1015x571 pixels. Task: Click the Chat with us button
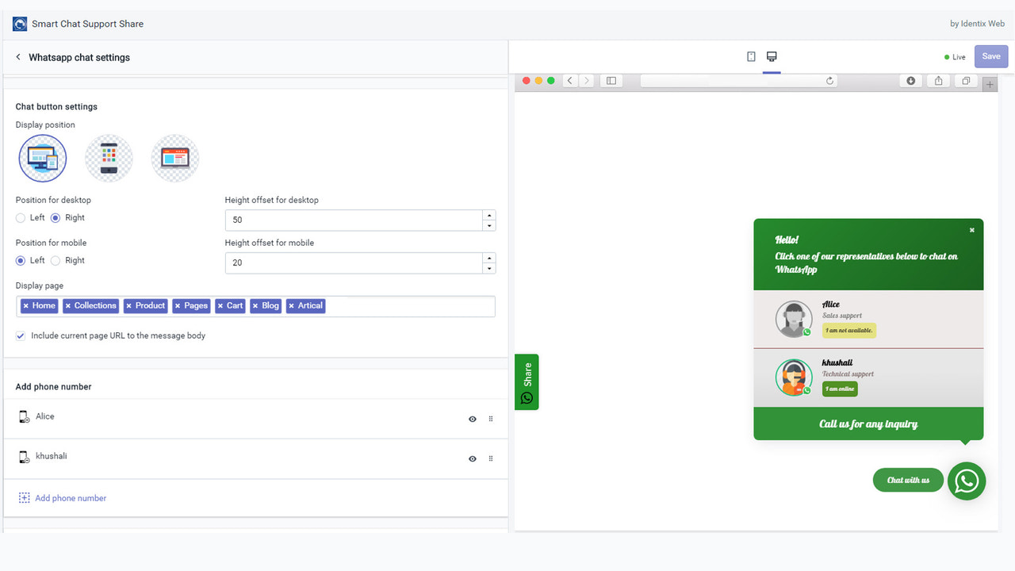908,480
